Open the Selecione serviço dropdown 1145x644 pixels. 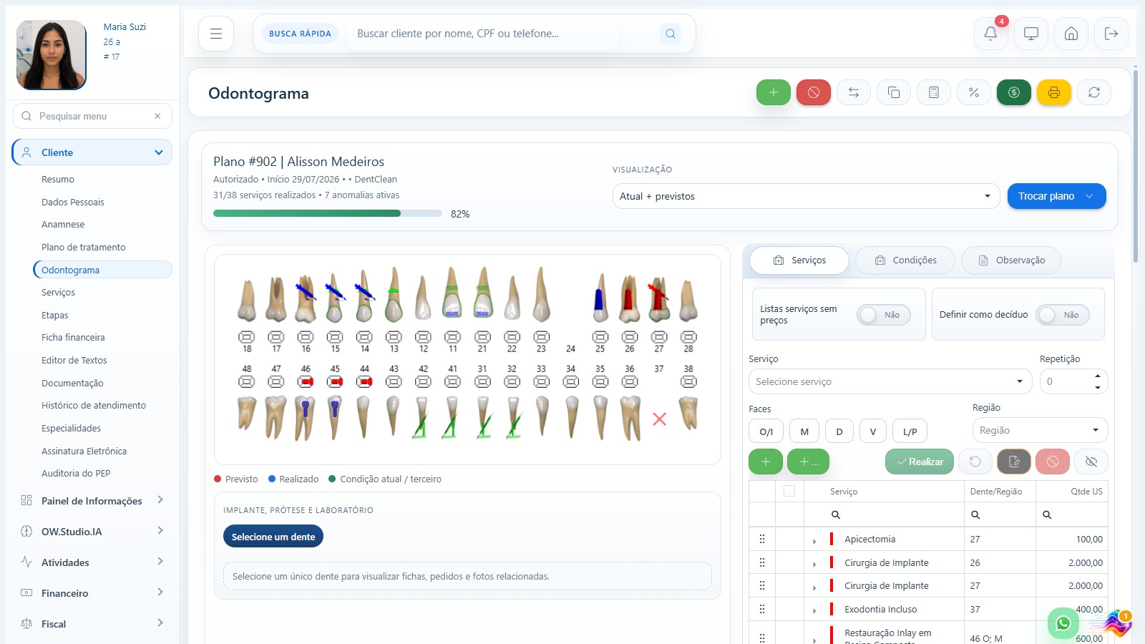(x=890, y=381)
